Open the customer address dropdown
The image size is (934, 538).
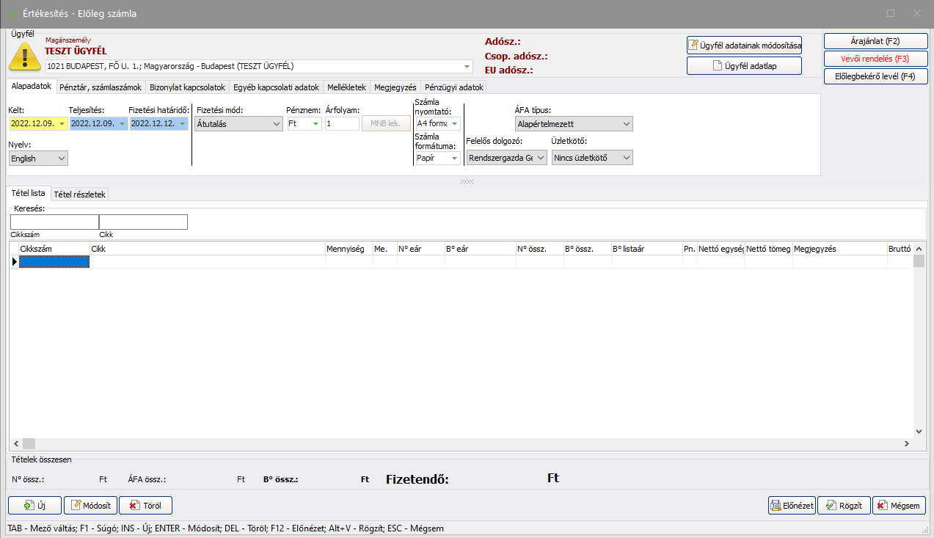[x=467, y=66]
